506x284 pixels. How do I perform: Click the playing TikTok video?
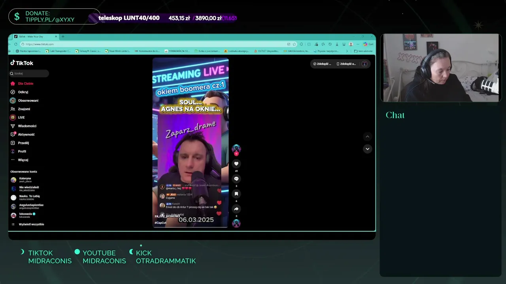(x=191, y=143)
